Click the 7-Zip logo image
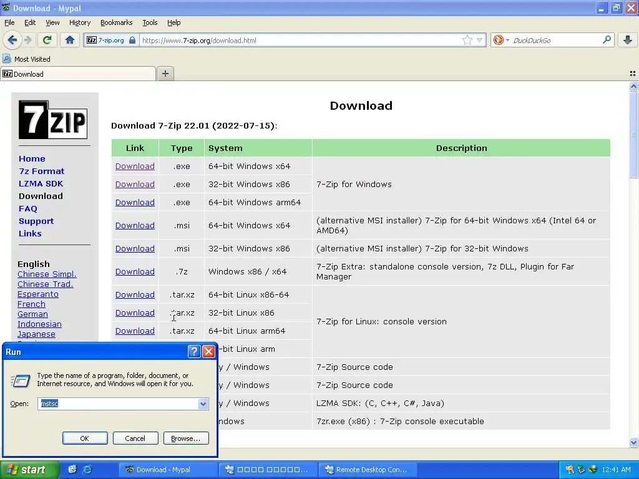Viewport: 639px width, 479px height. 53,120
